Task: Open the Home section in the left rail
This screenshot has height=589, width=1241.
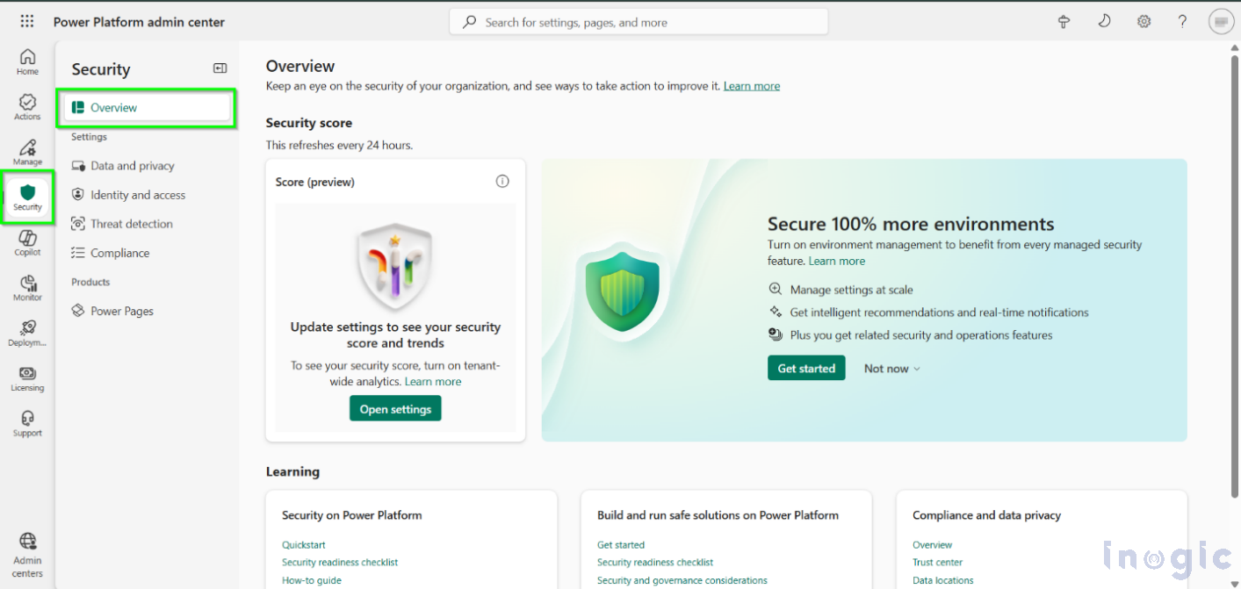Action: [26, 61]
